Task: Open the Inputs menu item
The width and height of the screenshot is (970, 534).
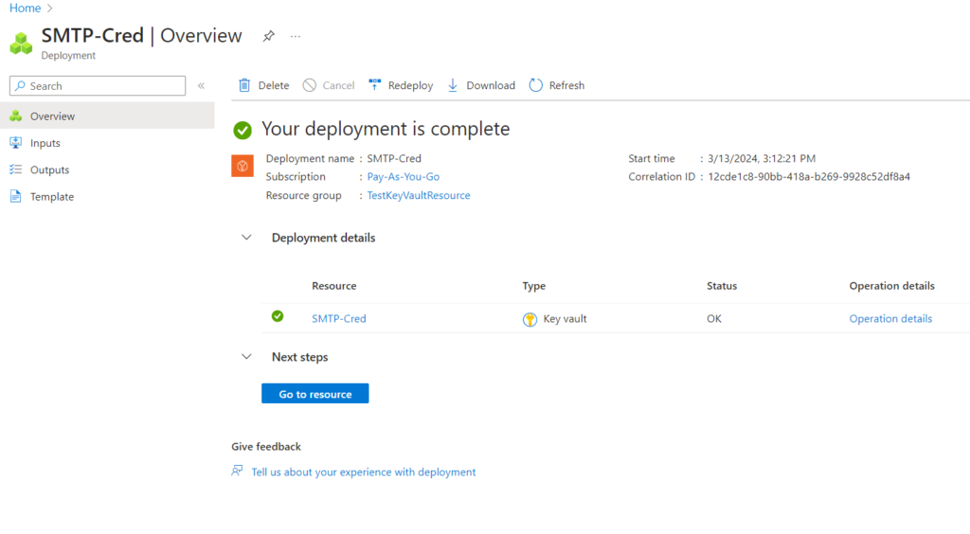Action: [45, 143]
